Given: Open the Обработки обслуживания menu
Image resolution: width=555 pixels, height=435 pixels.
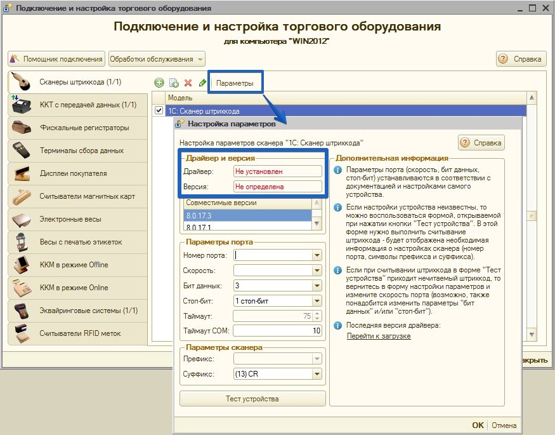Looking at the screenshot, I should pos(157,59).
